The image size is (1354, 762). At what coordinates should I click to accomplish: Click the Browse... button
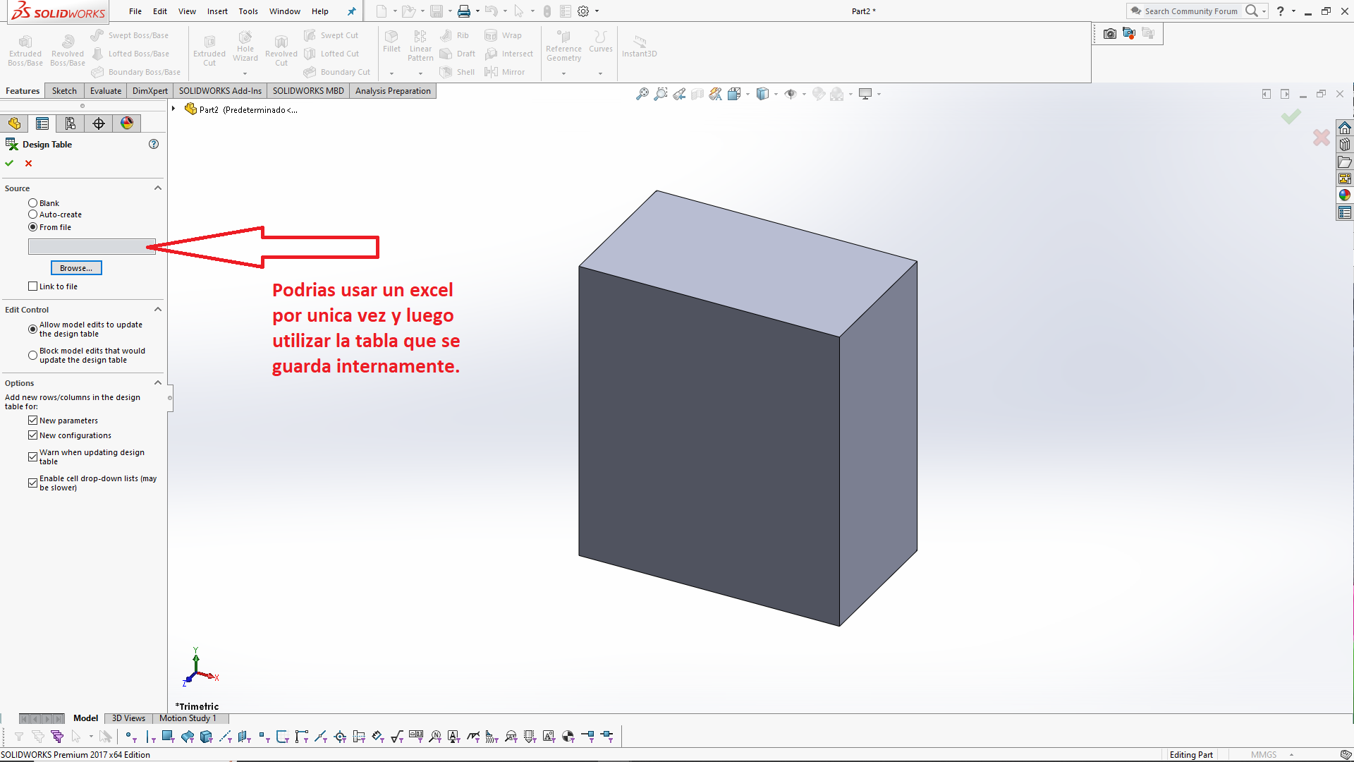(76, 268)
